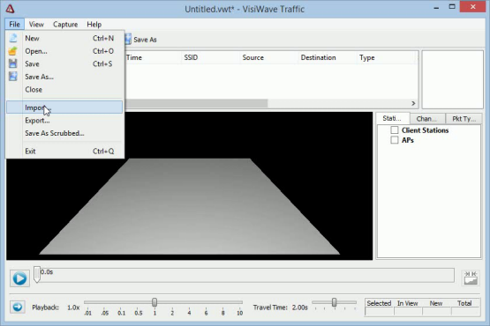Screen dimensions: 490x326
Task: Close the VisiWave Traffic window
Action: pyautogui.click(x=473, y=7)
